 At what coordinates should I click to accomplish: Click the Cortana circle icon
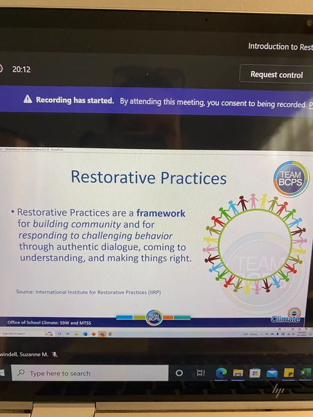tap(179, 373)
